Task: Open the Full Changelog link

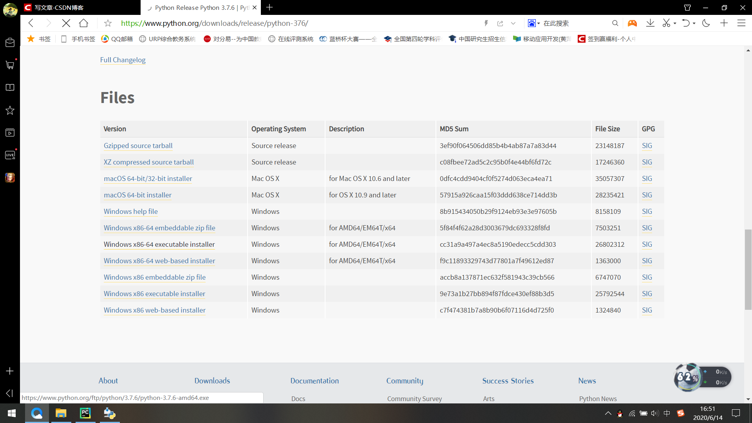Action: click(123, 60)
